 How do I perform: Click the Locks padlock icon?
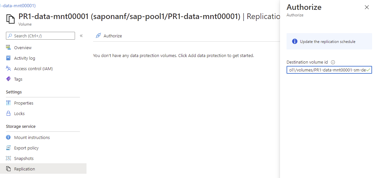(x=8, y=113)
